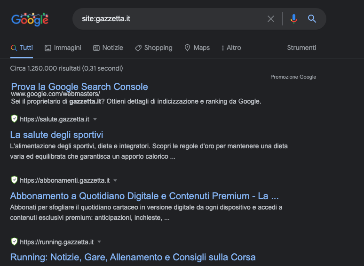
Task: Click the Circa 1.250.000 risultati text
Action: [66, 68]
